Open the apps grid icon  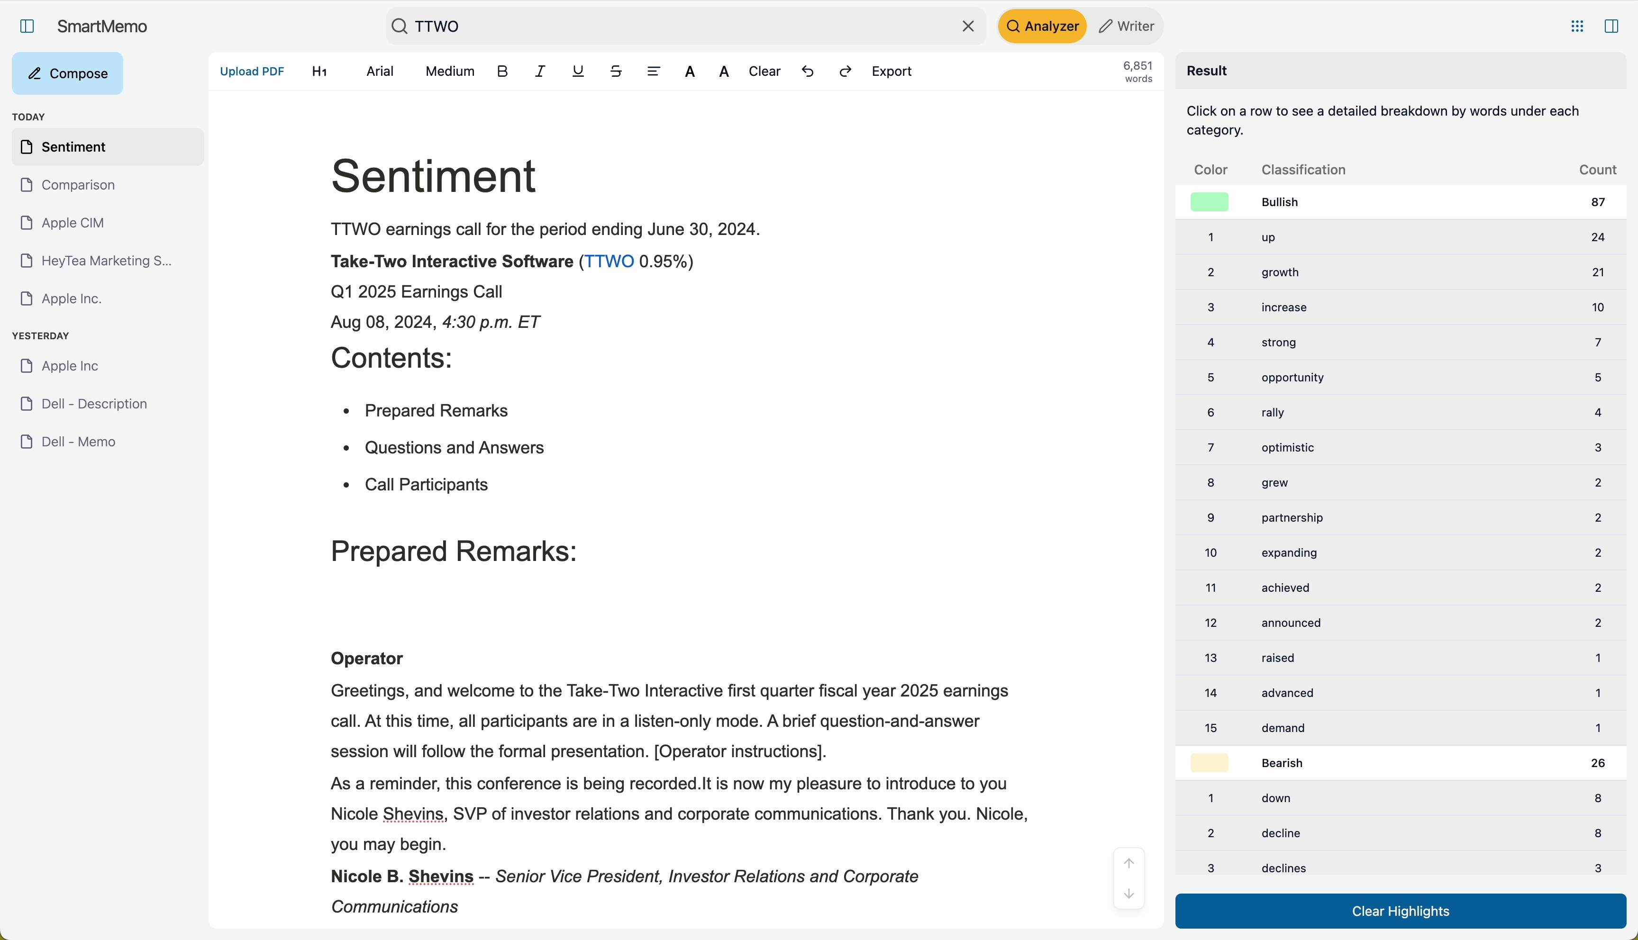coord(1577,26)
